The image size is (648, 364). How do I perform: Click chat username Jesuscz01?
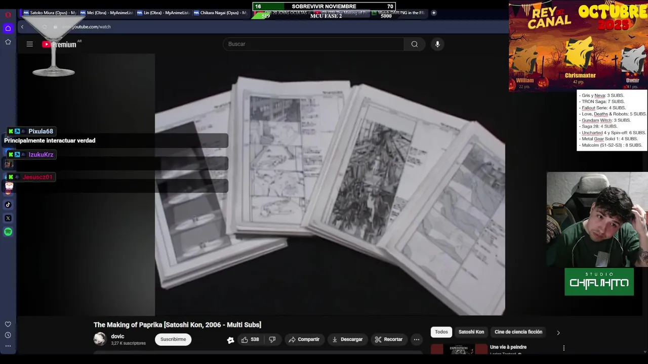(x=37, y=177)
